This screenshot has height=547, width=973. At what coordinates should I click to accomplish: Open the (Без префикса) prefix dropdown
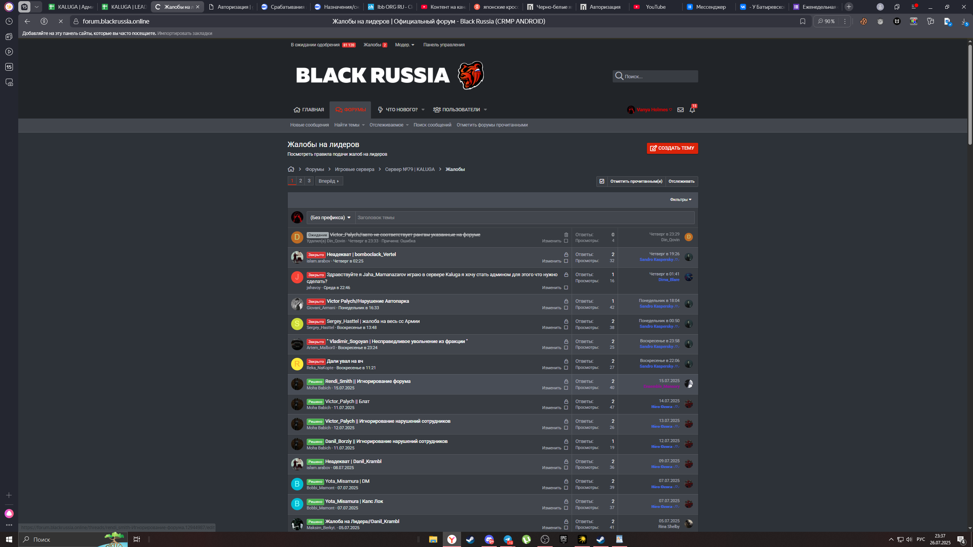click(331, 218)
